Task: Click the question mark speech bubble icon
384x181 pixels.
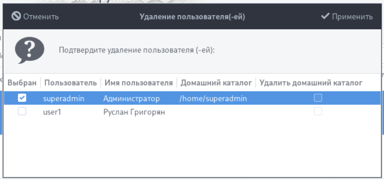Action: tap(30, 50)
